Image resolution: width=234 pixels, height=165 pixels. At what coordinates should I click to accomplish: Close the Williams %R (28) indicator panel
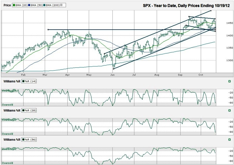click(x=230, y=110)
